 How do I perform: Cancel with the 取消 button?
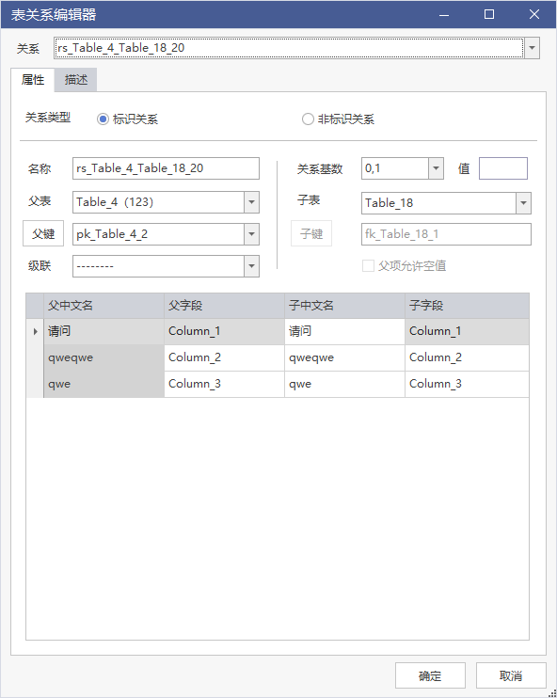pos(511,675)
